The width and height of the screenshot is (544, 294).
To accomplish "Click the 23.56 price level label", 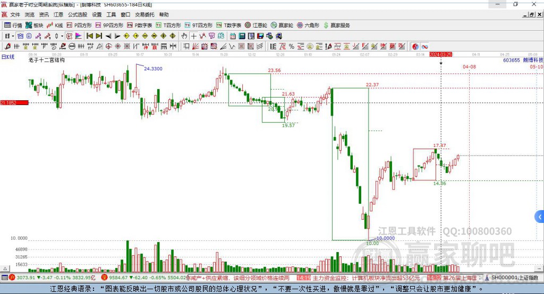I will 274,71.
